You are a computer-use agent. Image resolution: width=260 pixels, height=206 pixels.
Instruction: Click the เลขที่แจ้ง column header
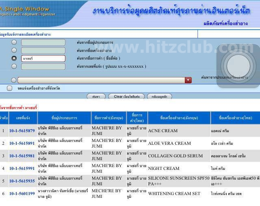(x=23, y=118)
